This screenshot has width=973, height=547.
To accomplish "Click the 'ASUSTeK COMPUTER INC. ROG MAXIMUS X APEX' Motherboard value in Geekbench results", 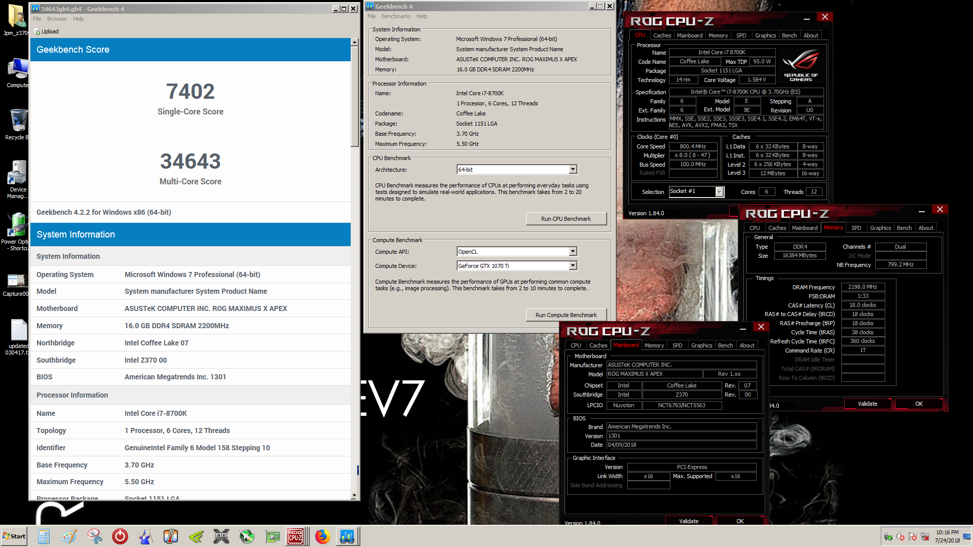I will point(206,308).
